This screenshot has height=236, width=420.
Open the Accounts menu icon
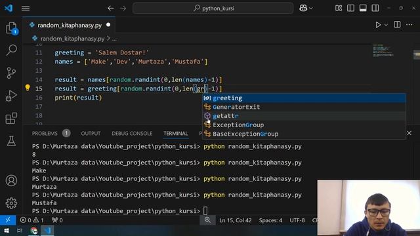point(11,181)
